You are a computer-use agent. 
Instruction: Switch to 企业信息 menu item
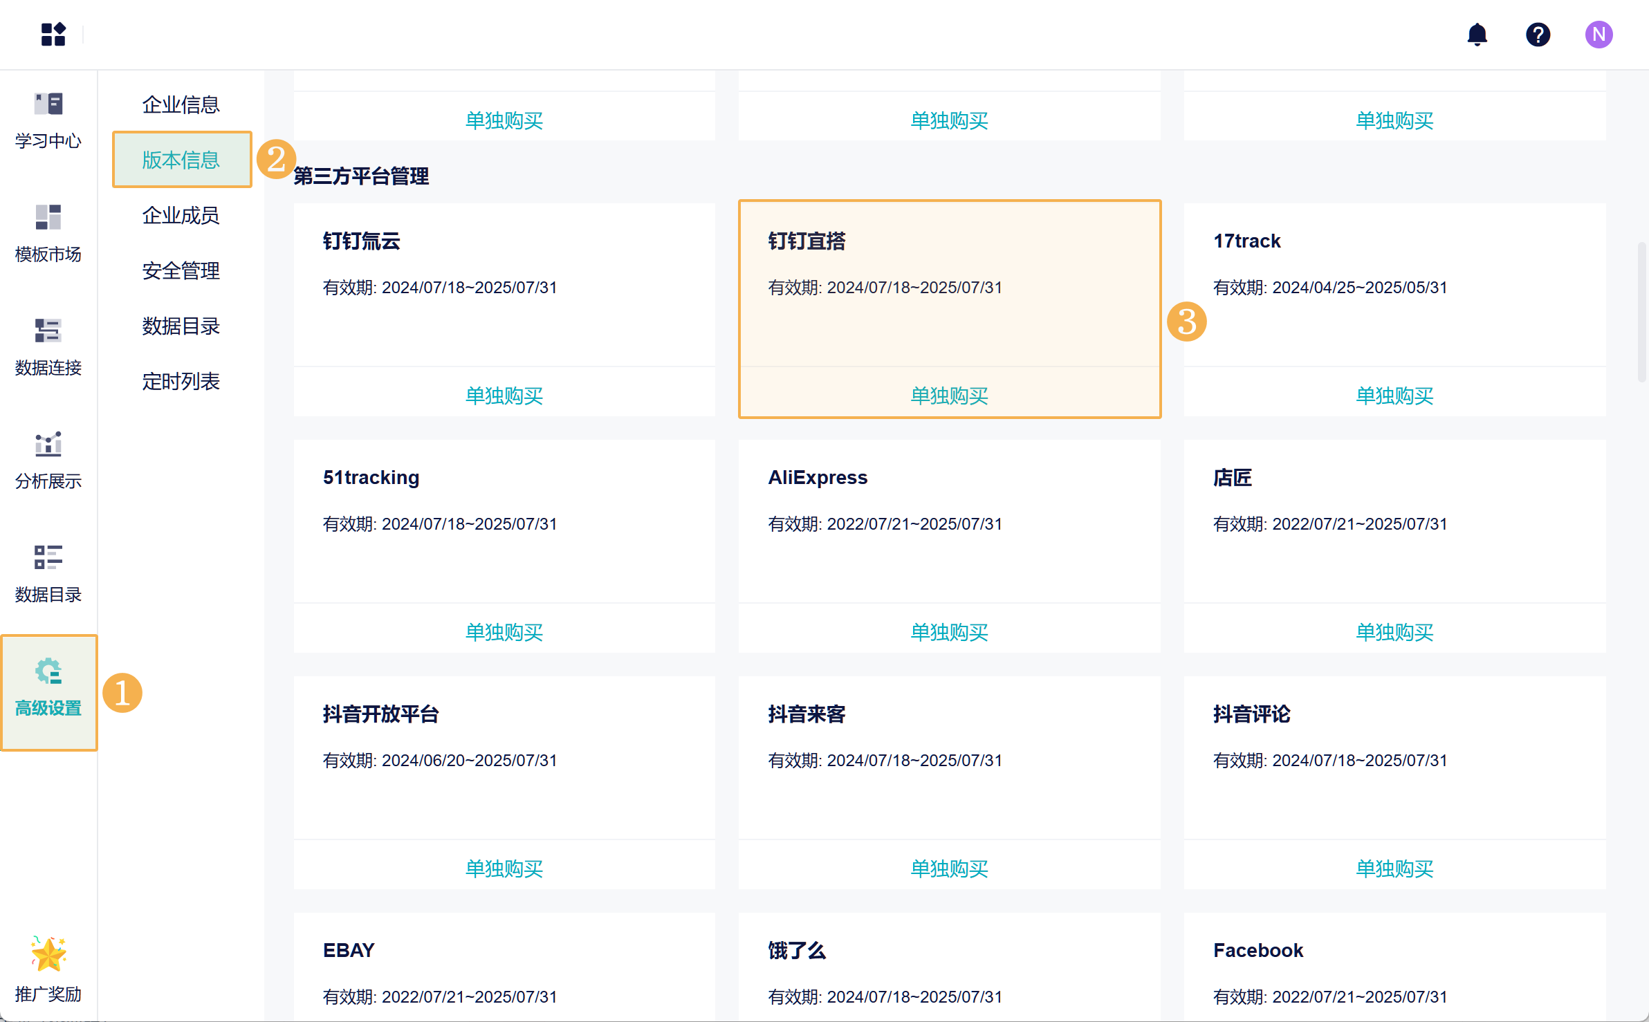[181, 104]
